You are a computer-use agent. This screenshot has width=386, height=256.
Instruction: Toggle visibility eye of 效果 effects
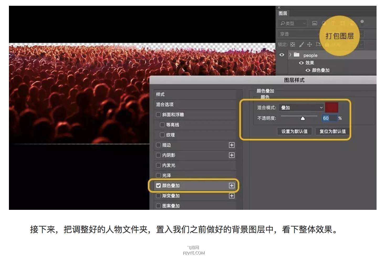click(x=301, y=63)
